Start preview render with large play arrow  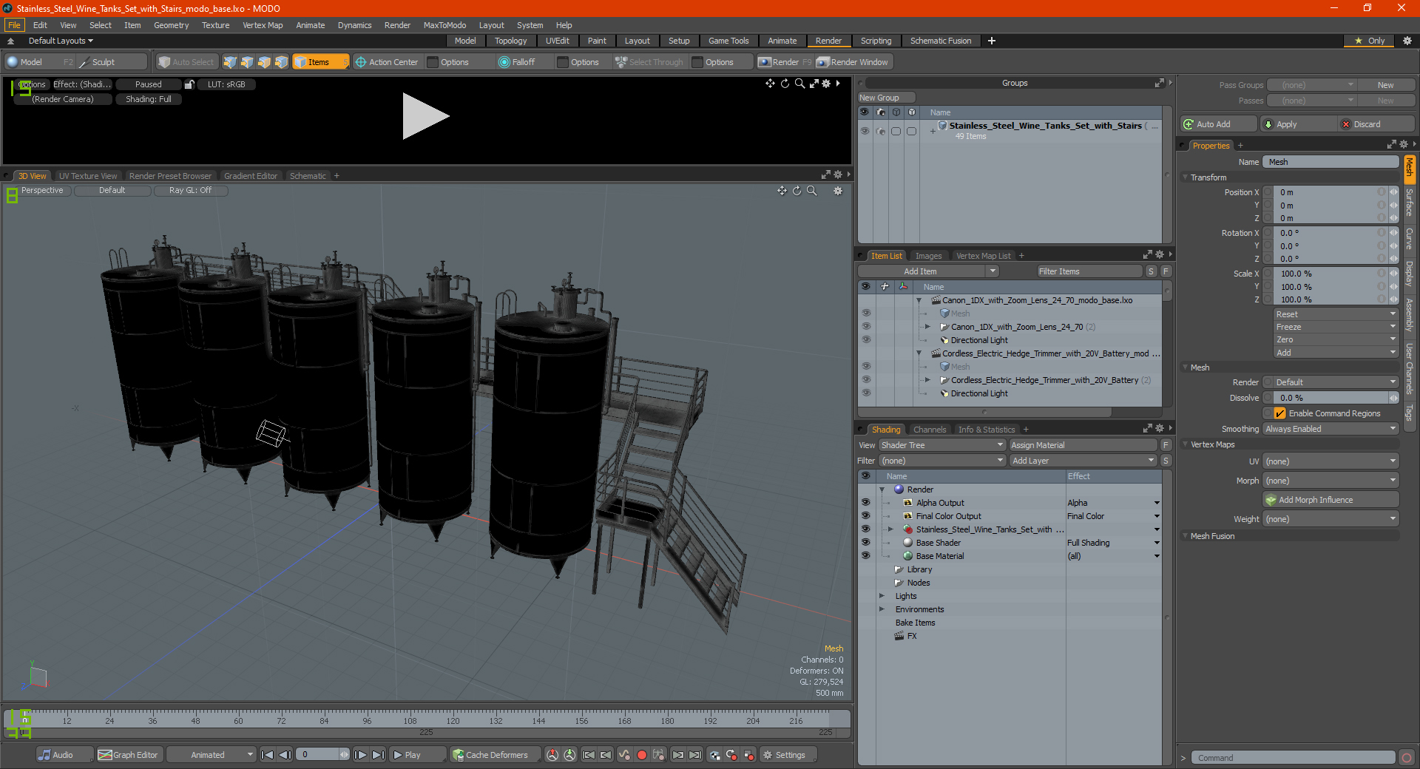425,116
